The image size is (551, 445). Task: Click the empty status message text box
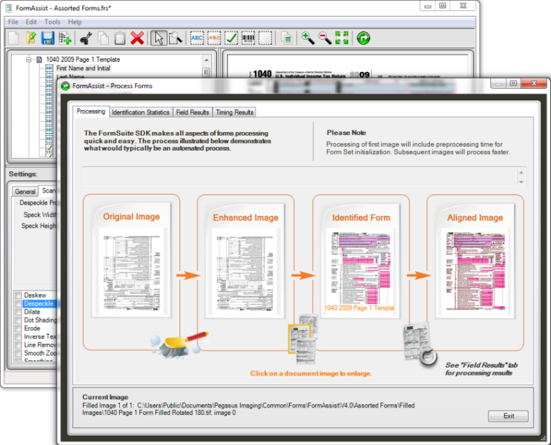(x=300, y=177)
